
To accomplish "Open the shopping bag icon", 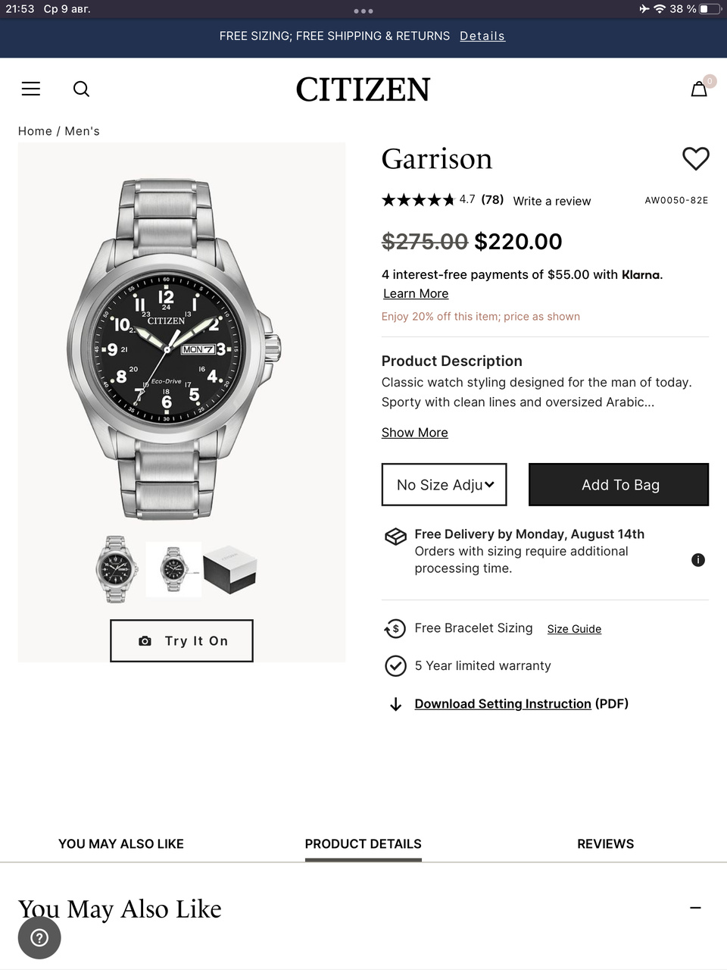I will coord(699,89).
